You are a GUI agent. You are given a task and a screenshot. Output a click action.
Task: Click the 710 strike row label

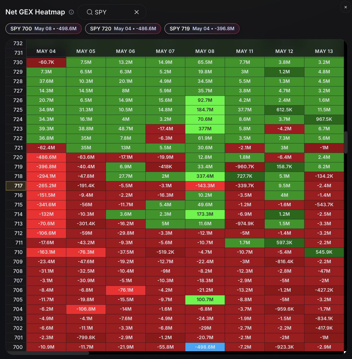click(x=16, y=252)
